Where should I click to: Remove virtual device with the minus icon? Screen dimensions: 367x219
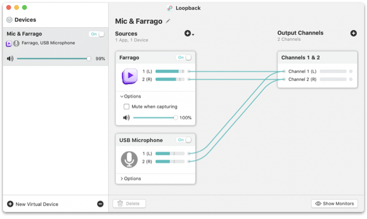click(x=100, y=204)
